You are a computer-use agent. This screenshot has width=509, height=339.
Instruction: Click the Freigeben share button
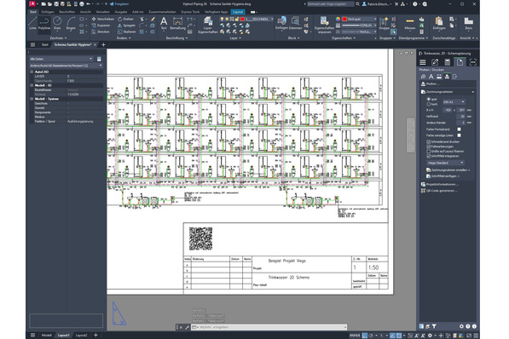coord(119,4)
